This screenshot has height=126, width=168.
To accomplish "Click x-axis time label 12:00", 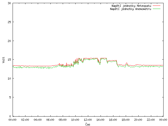I will pyautogui.click(x=88, y=120).
